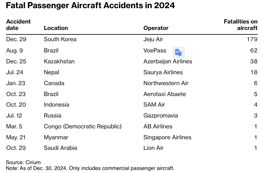
Task: Click the Congo (Democratic Republic) location cell
Action: (x=83, y=126)
